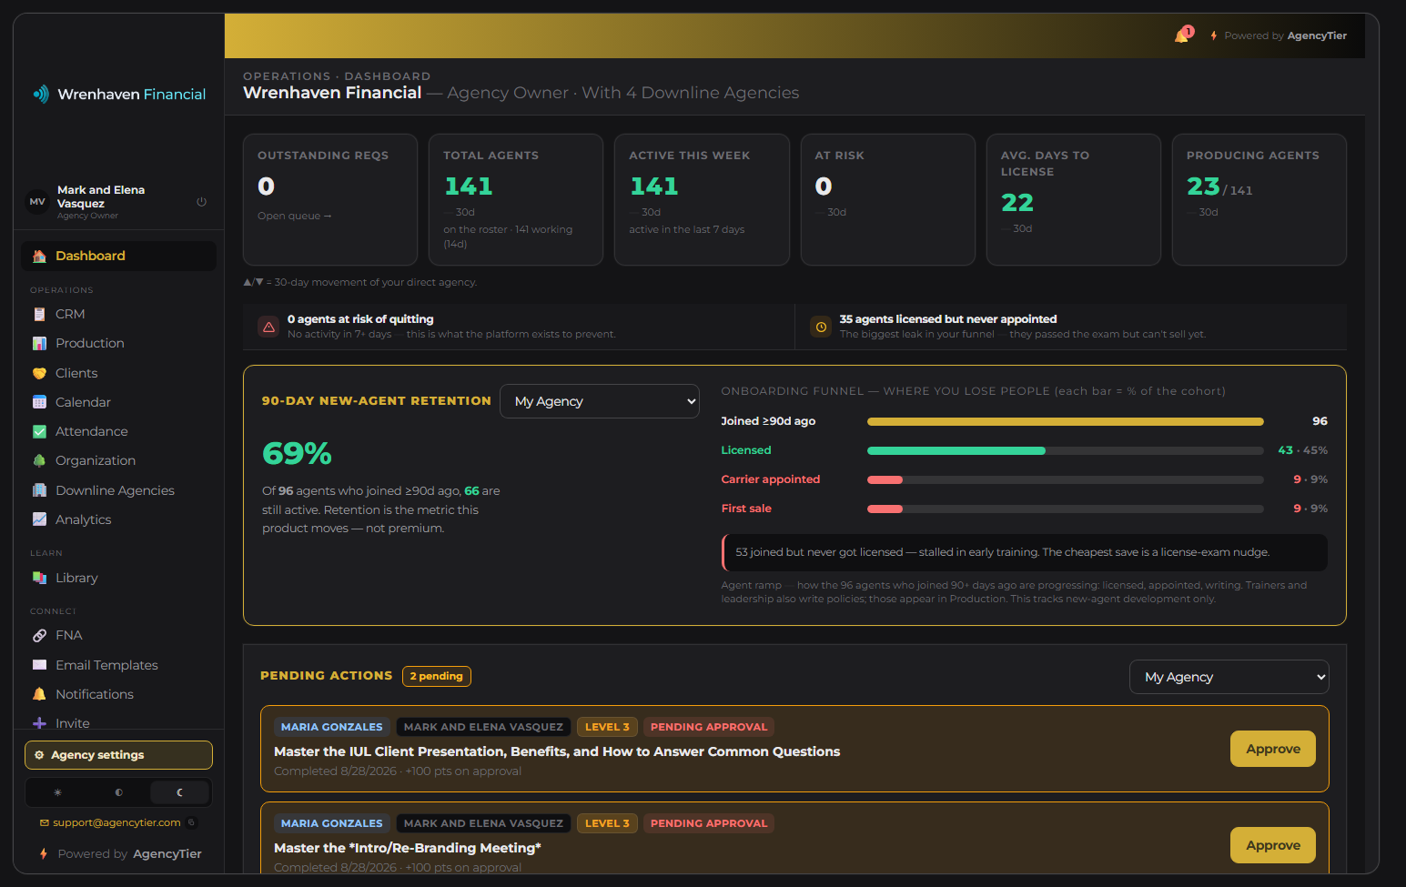Approve the IUL Client Presentation item
The height and width of the screenshot is (887, 1406).
[1273, 749]
